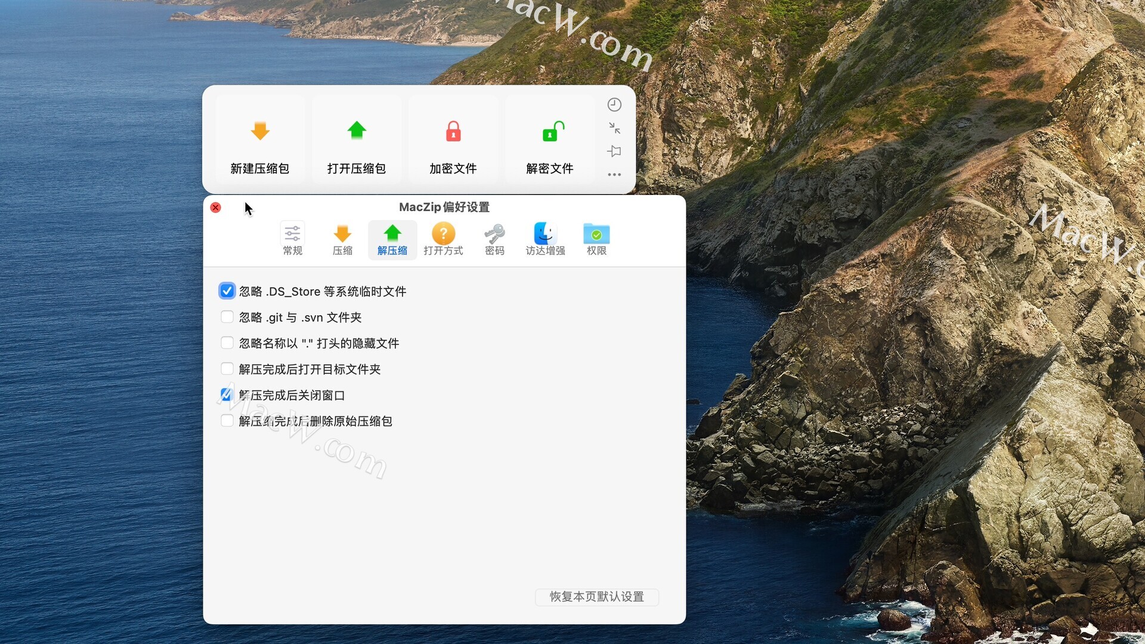Uncheck 解压完成后关闭窗口

pyautogui.click(x=227, y=395)
